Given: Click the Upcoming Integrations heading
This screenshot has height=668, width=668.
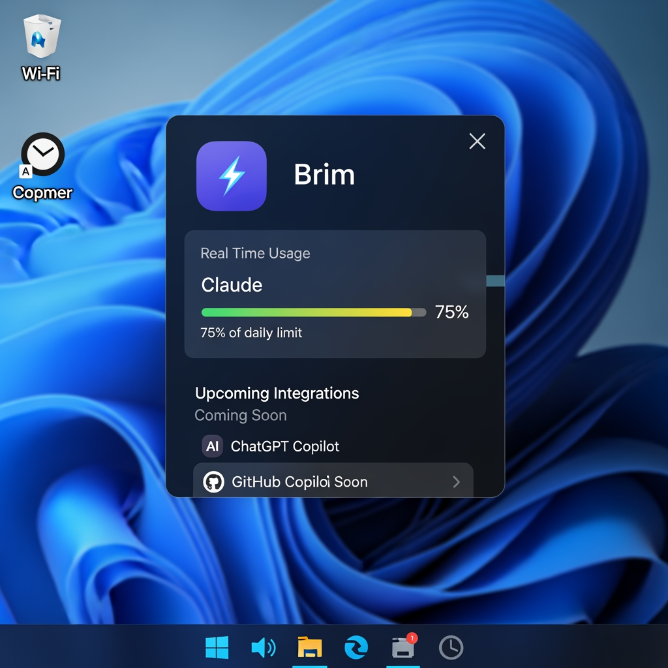Looking at the screenshot, I should [277, 393].
